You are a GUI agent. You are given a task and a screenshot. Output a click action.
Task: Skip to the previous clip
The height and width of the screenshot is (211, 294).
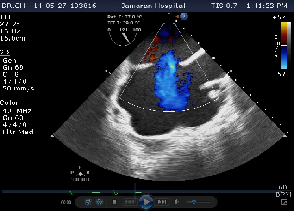coord(130,202)
